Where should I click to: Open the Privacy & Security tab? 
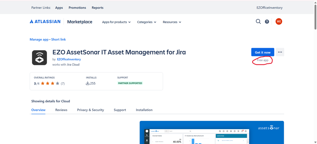point(90,110)
